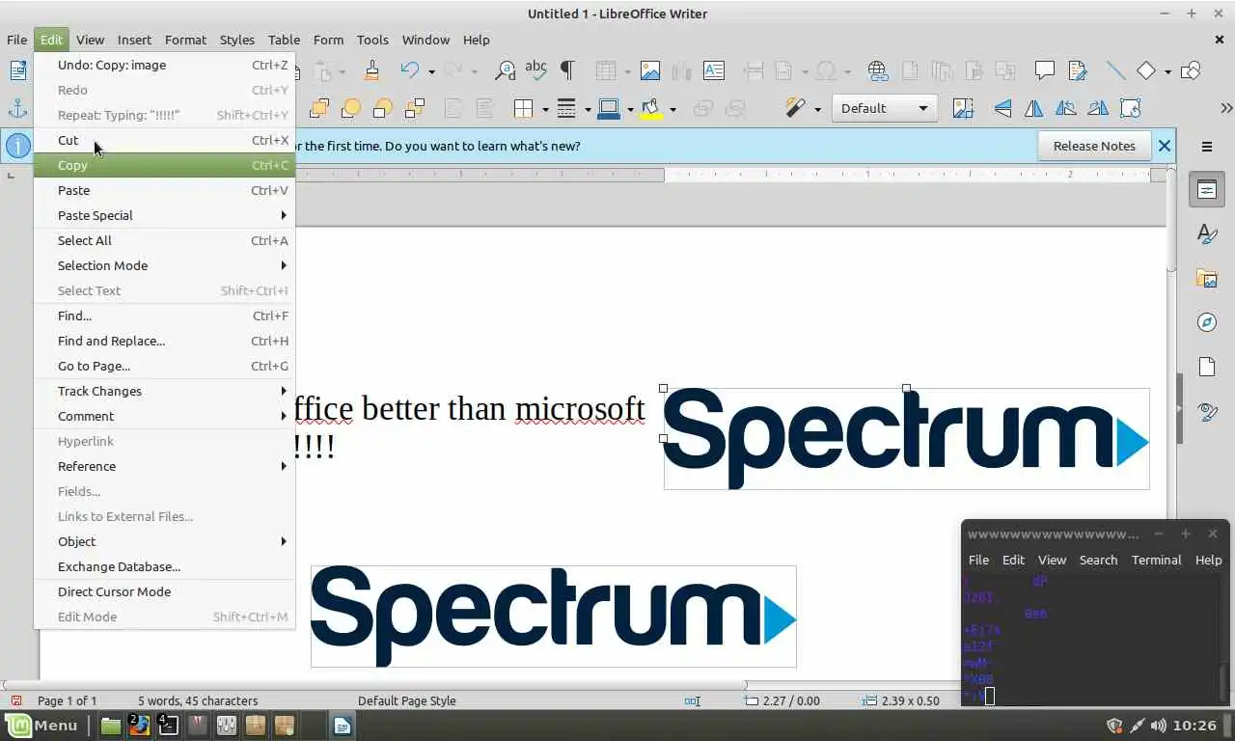Click the Borders toolbar icon
Screen dimensions: 1235x741
point(524,108)
